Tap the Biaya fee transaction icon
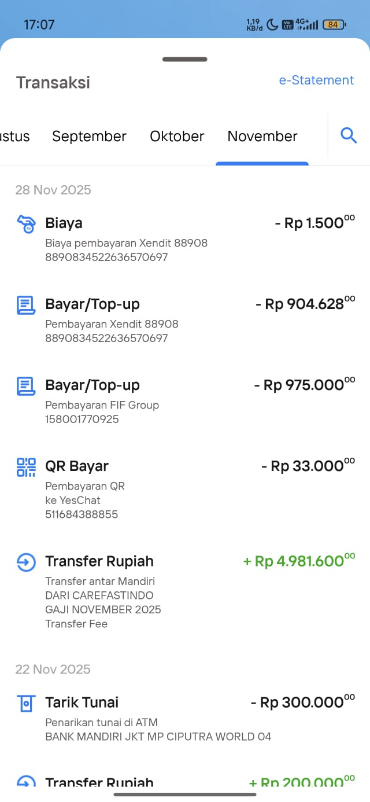370x802 pixels. point(26,224)
